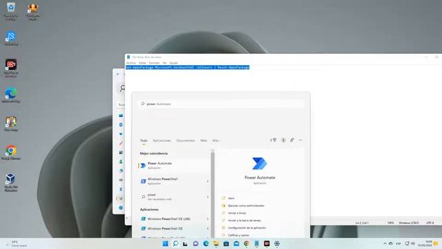Image resolution: width=442 pixels, height=249 pixels.
Task: Open Notepad's Ver menu
Action: [164, 63]
